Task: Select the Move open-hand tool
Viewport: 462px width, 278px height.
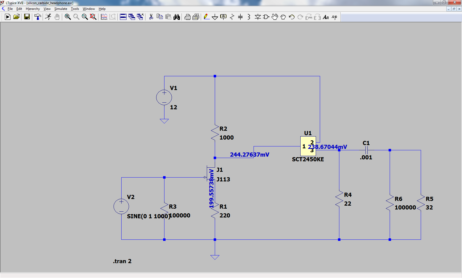Action: coord(275,17)
